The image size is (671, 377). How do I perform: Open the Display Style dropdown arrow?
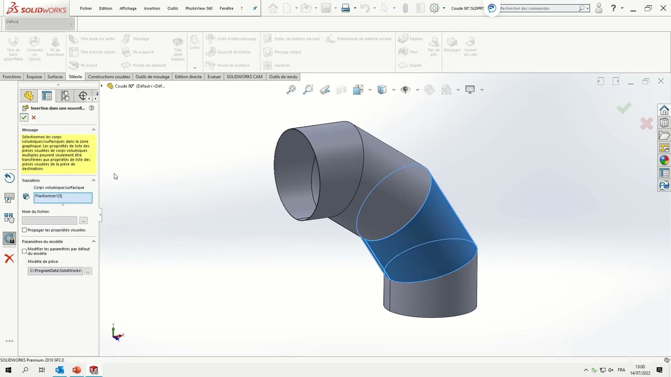tap(394, 90)
